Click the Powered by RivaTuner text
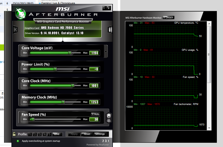 pos(98,145)
